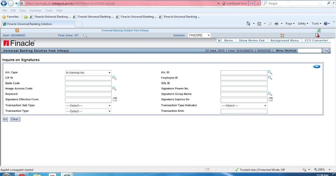Viewport: 336px width, 176px height.
Task: Click the stop loading X icon
Action: click(x=258, y=3)
